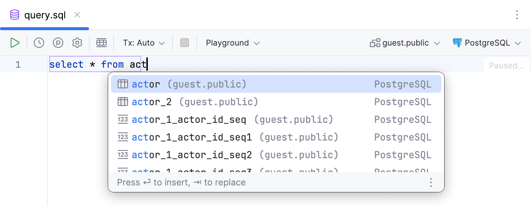This screenshot has width=531, height=206.
Task: Open the Playground session dropdown
Action: coord(233,43)
